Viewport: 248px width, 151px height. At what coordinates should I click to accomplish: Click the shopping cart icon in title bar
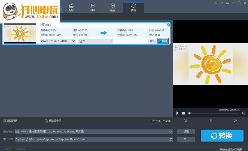pos(216,3)
